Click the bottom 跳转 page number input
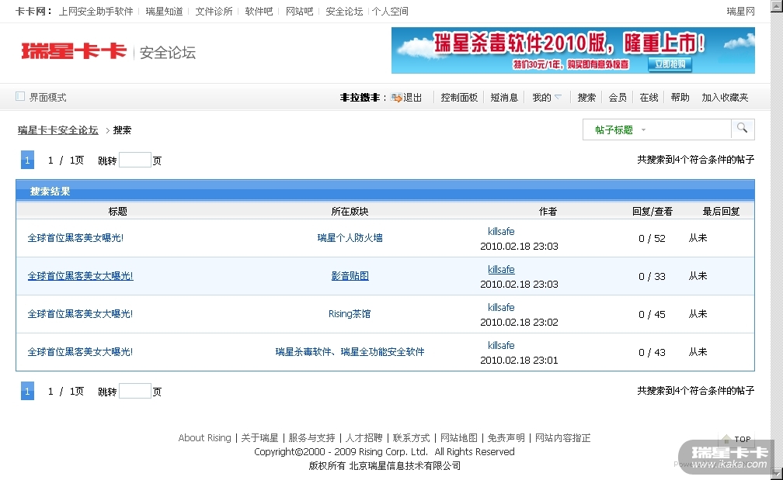 135,392
